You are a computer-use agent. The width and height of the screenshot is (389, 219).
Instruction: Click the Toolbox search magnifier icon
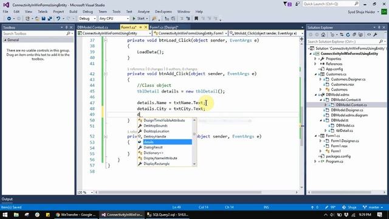click(68, 33)
